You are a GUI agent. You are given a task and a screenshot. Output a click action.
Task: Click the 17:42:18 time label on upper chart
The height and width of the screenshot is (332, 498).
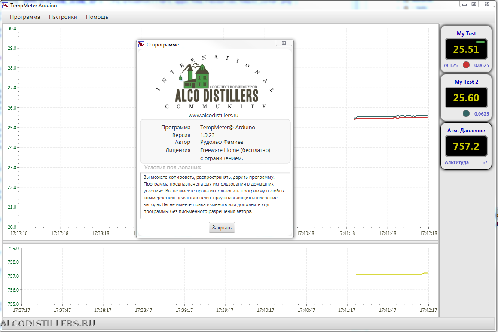click(428, 233)
